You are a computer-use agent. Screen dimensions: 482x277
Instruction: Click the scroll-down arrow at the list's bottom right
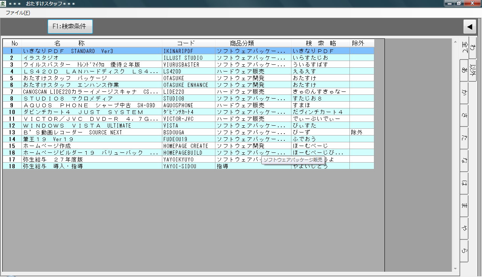[x=455, y=269]
